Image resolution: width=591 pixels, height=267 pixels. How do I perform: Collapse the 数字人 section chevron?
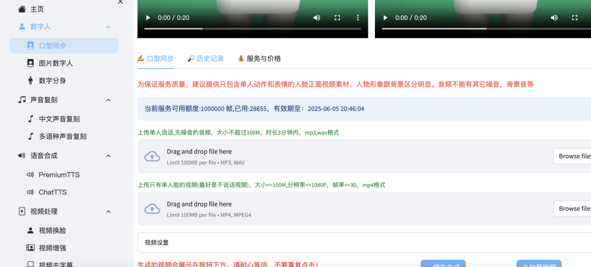click(108, 27)
